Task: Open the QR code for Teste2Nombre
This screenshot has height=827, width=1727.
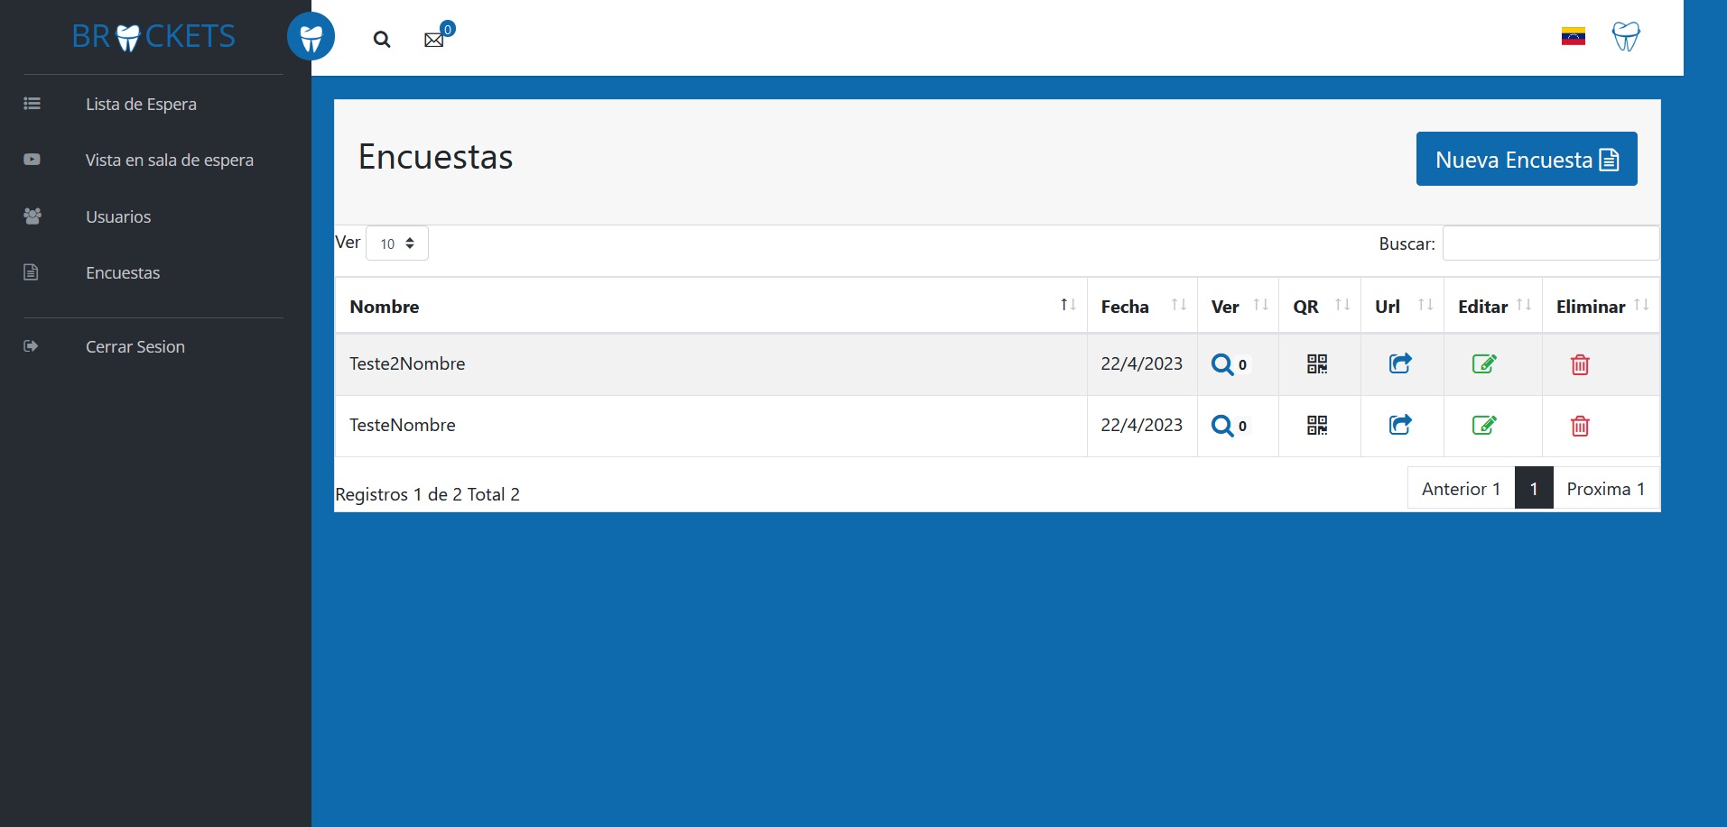Action: 1318,363
